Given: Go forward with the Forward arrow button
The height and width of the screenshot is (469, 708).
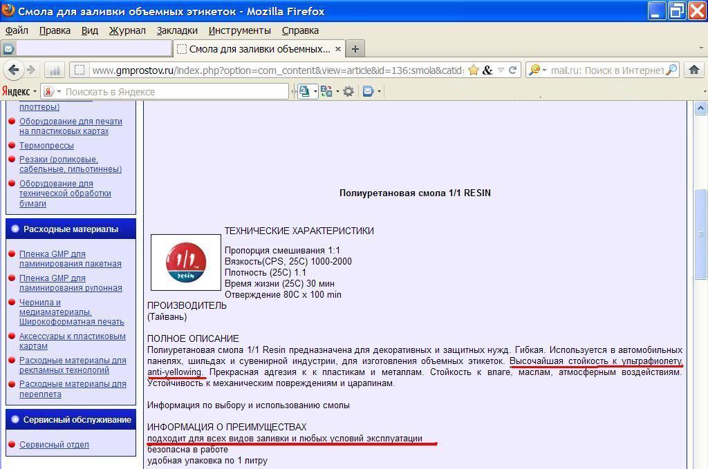Looking at the screenshot, I should [x=31, y=70].
